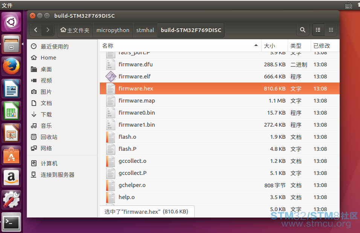Open Terminal from the dock
This screenshot has height=233, width=360.
11,222
